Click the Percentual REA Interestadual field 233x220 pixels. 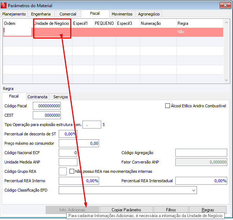point(201,181)
